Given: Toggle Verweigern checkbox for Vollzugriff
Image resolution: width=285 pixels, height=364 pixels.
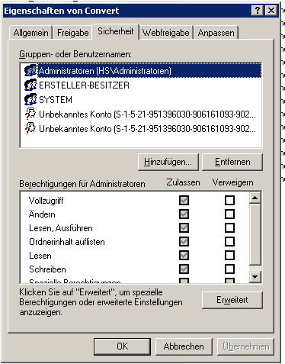Looking at the screenshot, I should [x=229, y=200].
